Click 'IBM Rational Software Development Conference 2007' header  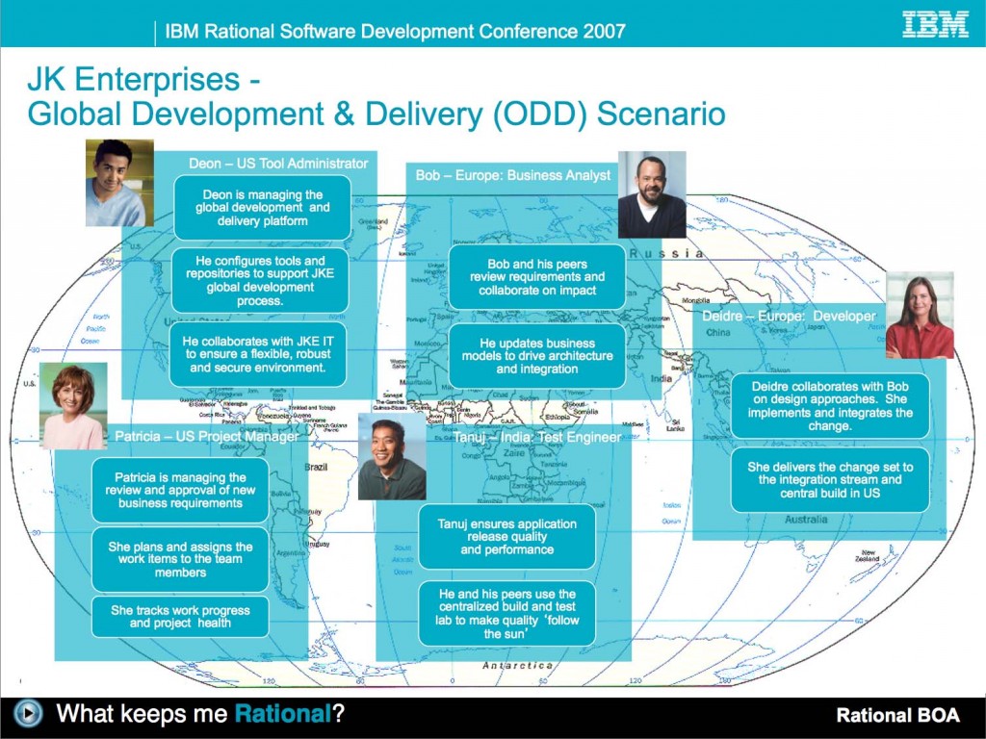(x=395, y=32)
